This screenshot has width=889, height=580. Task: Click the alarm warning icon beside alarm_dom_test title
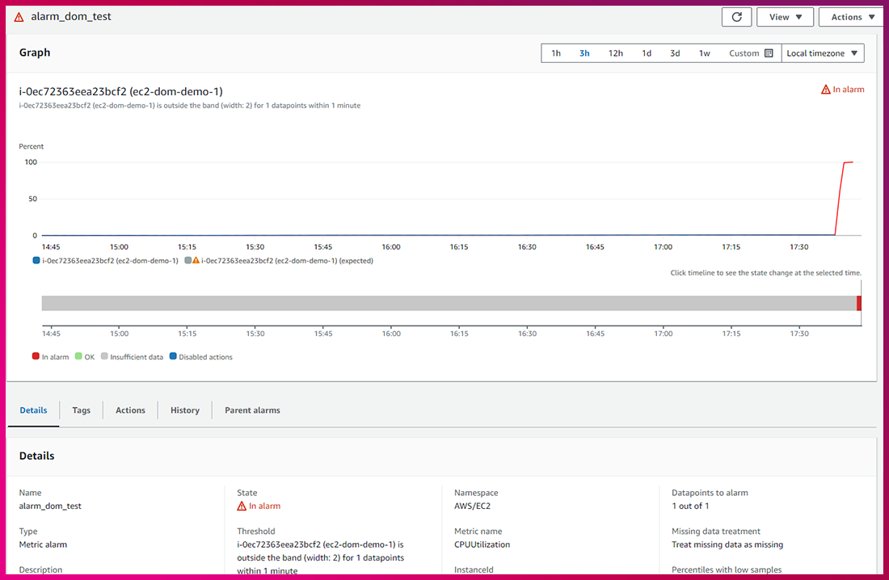tap(19, 17)
